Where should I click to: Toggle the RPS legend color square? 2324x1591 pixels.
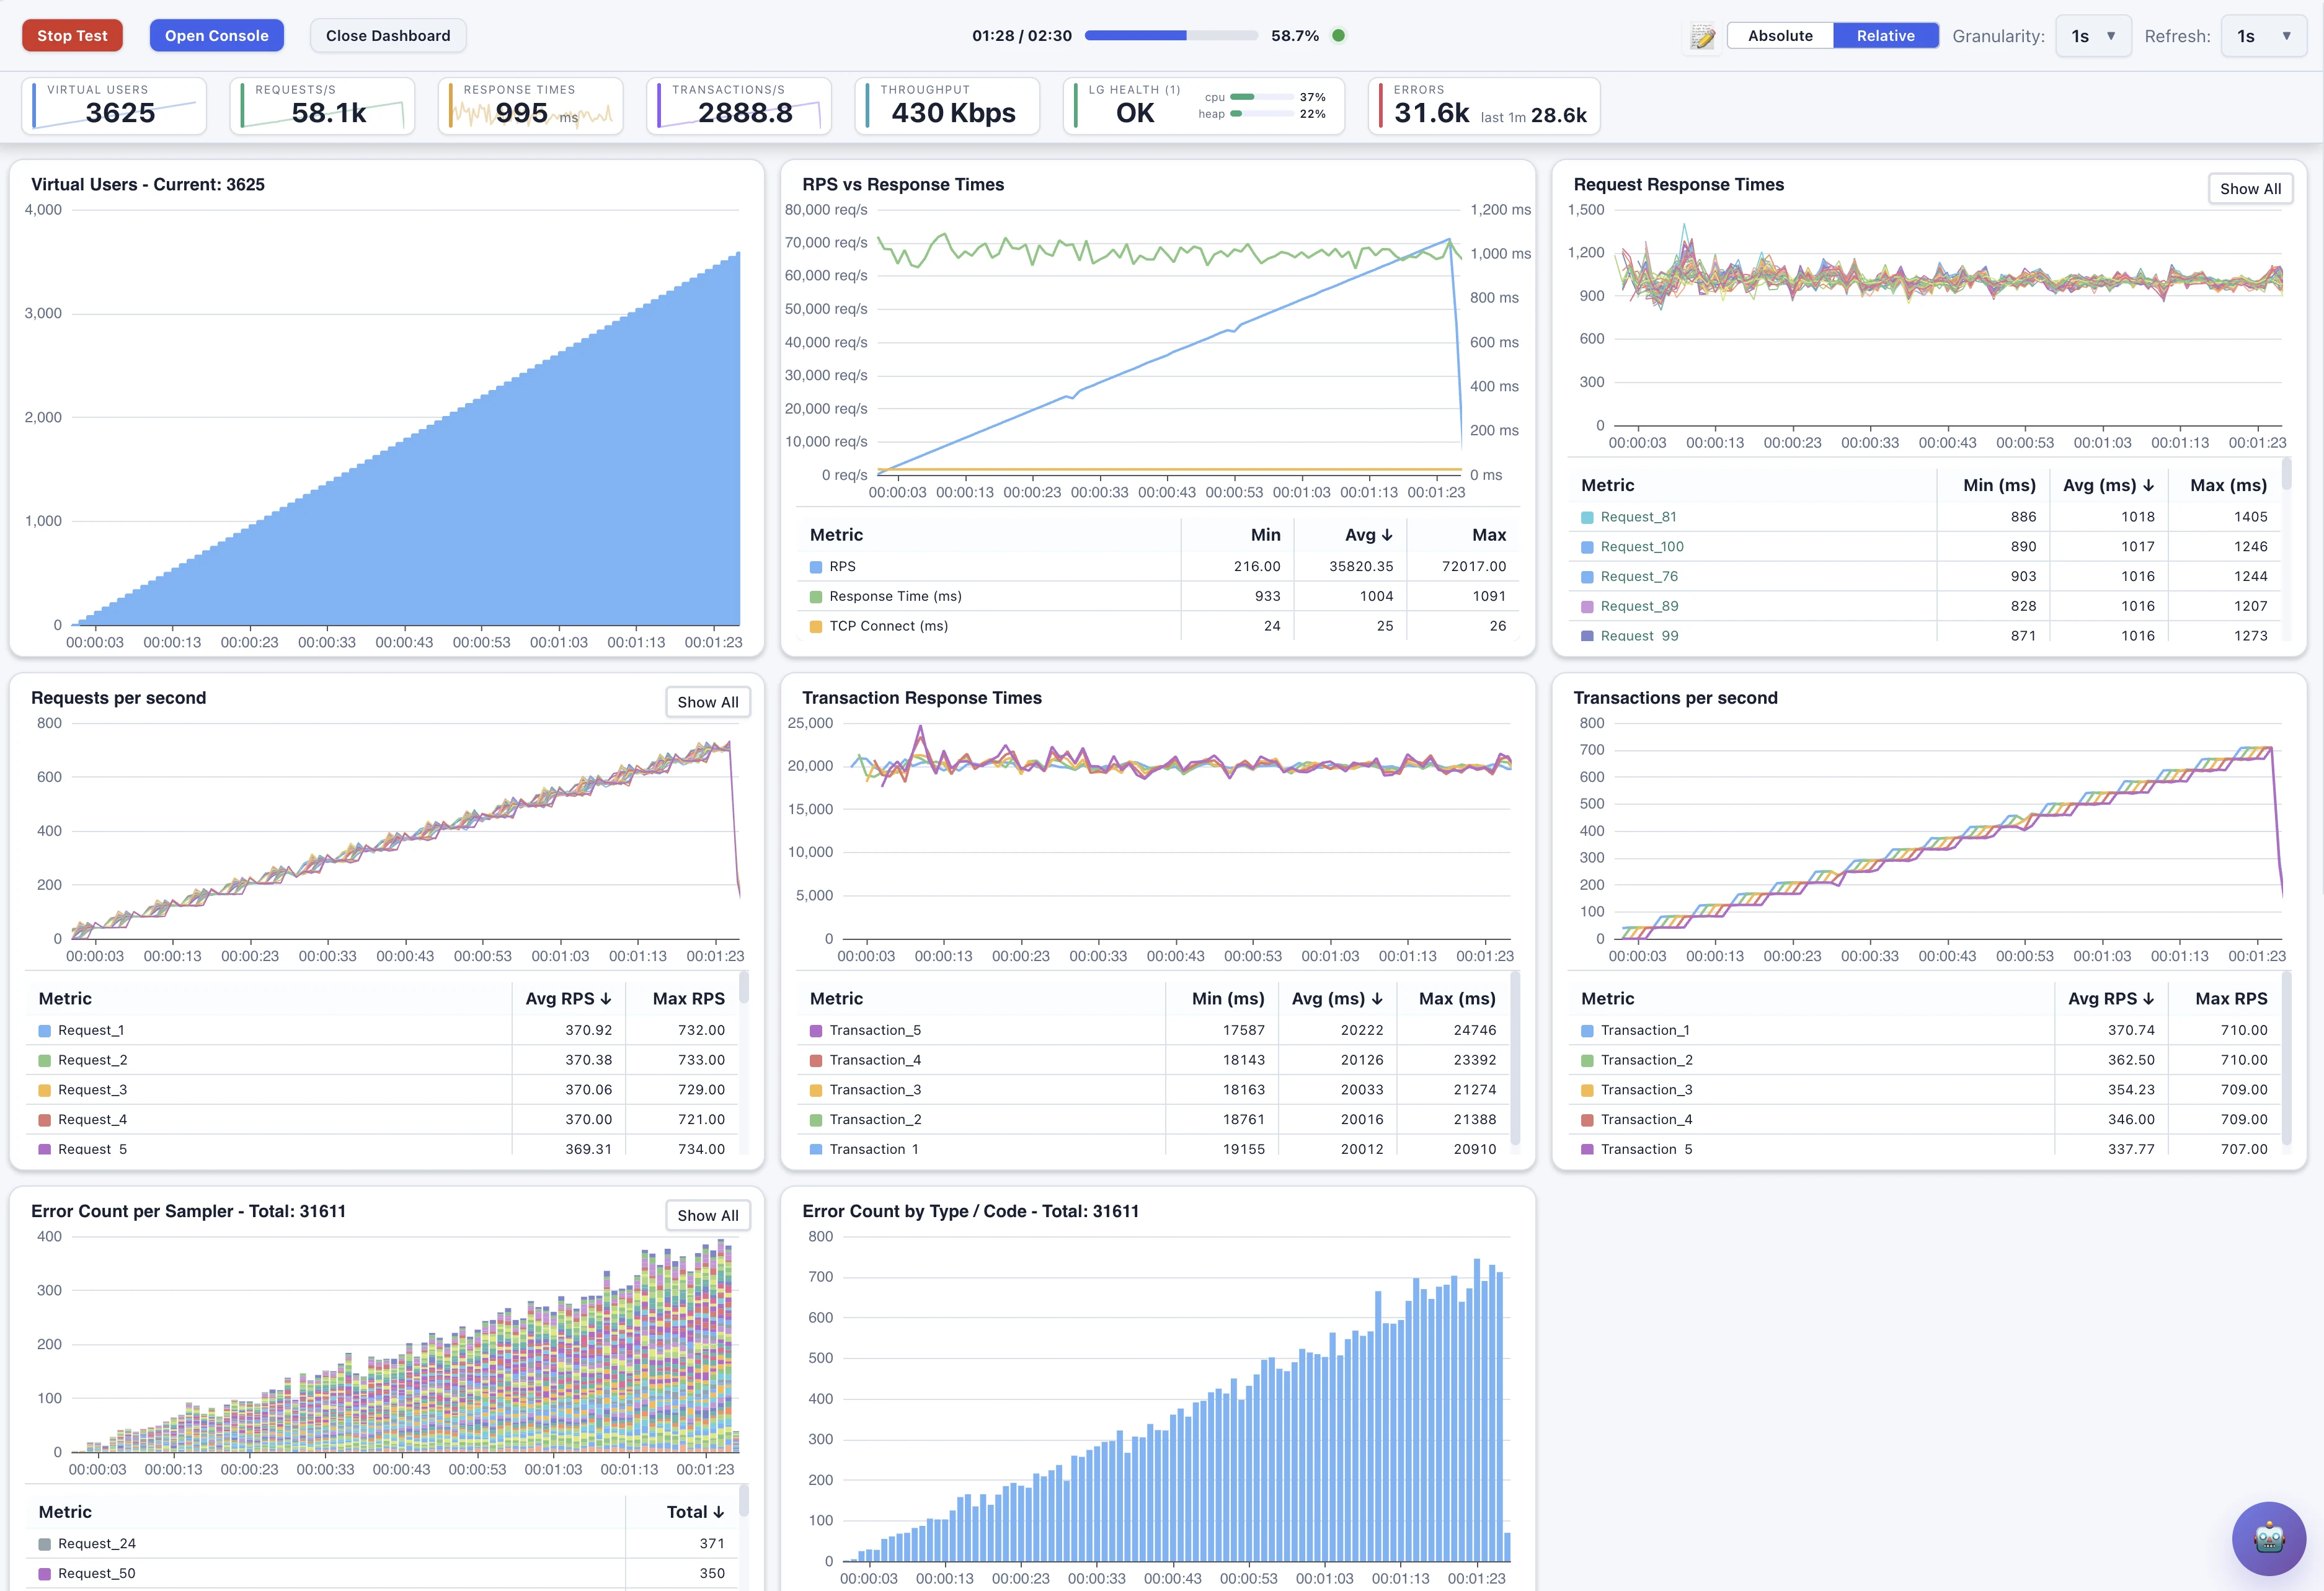tap(816, 567)
